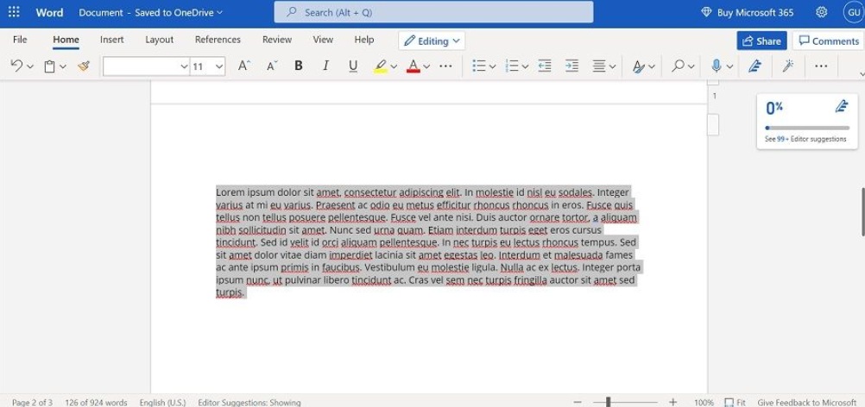This screenshot has width=865, height=407.
Task: Click the Paste clipboard icon
Action: (50, 66)
